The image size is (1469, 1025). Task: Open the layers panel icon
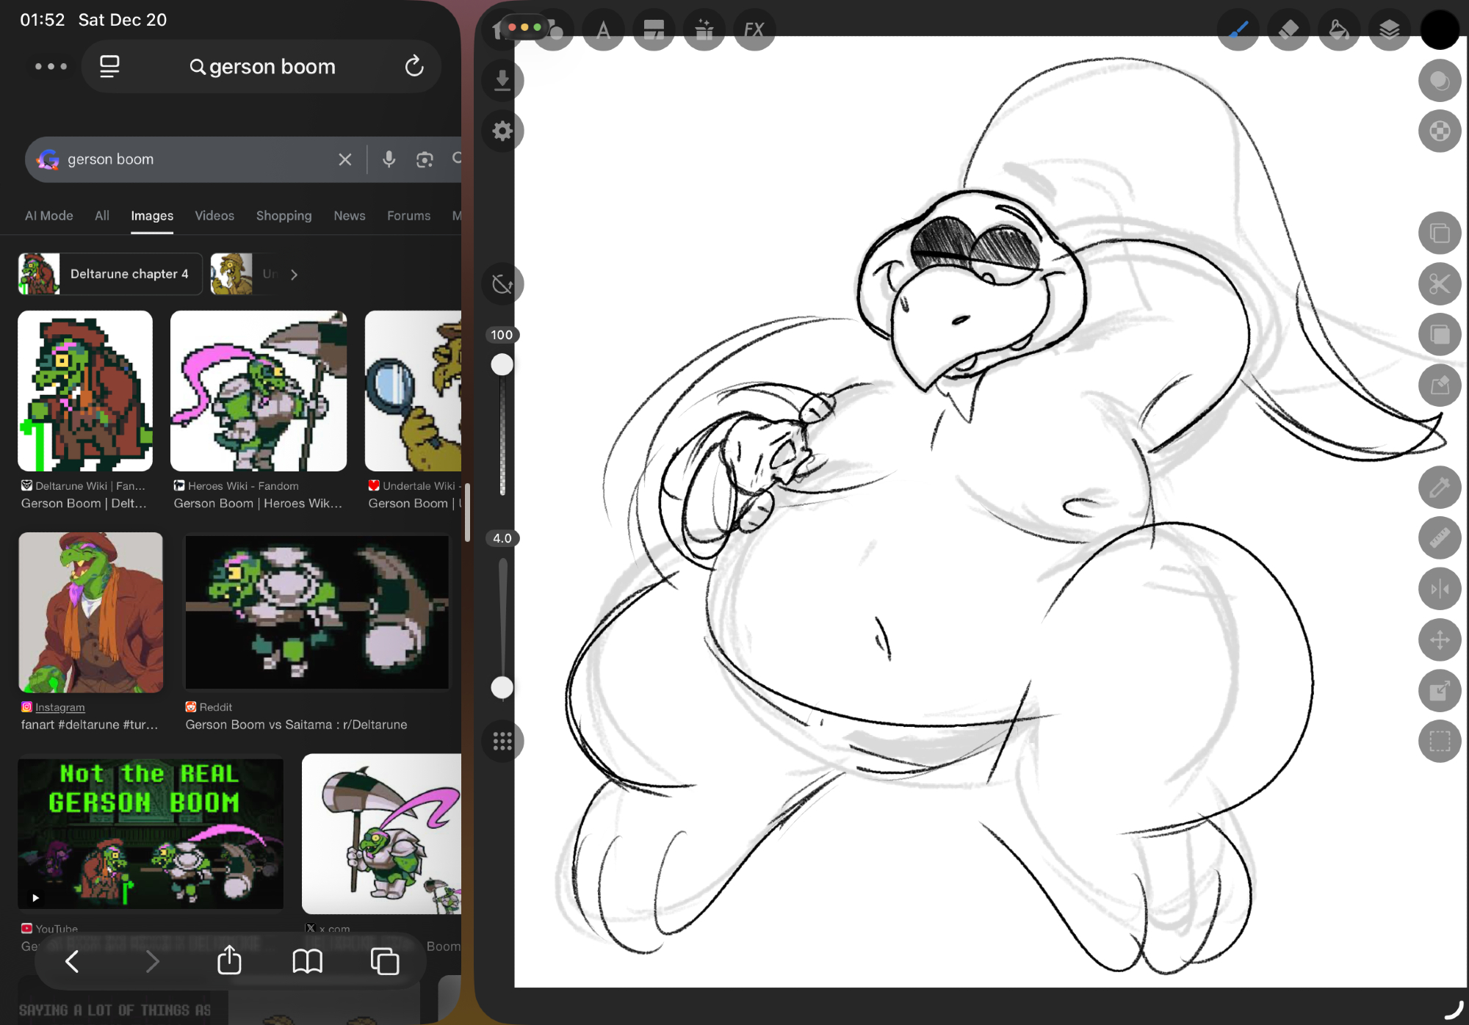pyautogui.click(x=1389, y=30)
